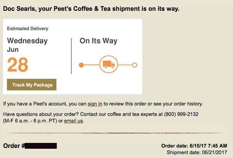Image resolution: width=233 pixels, height=158 pixels.
Task: Click the redacted order number
Action: tap(41, 146)
